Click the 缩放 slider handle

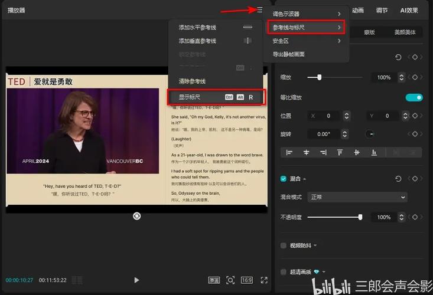pyautogui.click(x=319, y=77)
